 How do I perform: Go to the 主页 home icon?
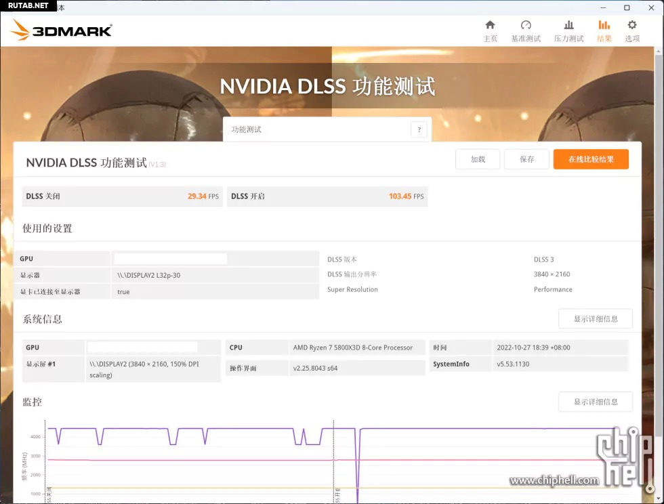pyautogui.click(x=490, y=26)
